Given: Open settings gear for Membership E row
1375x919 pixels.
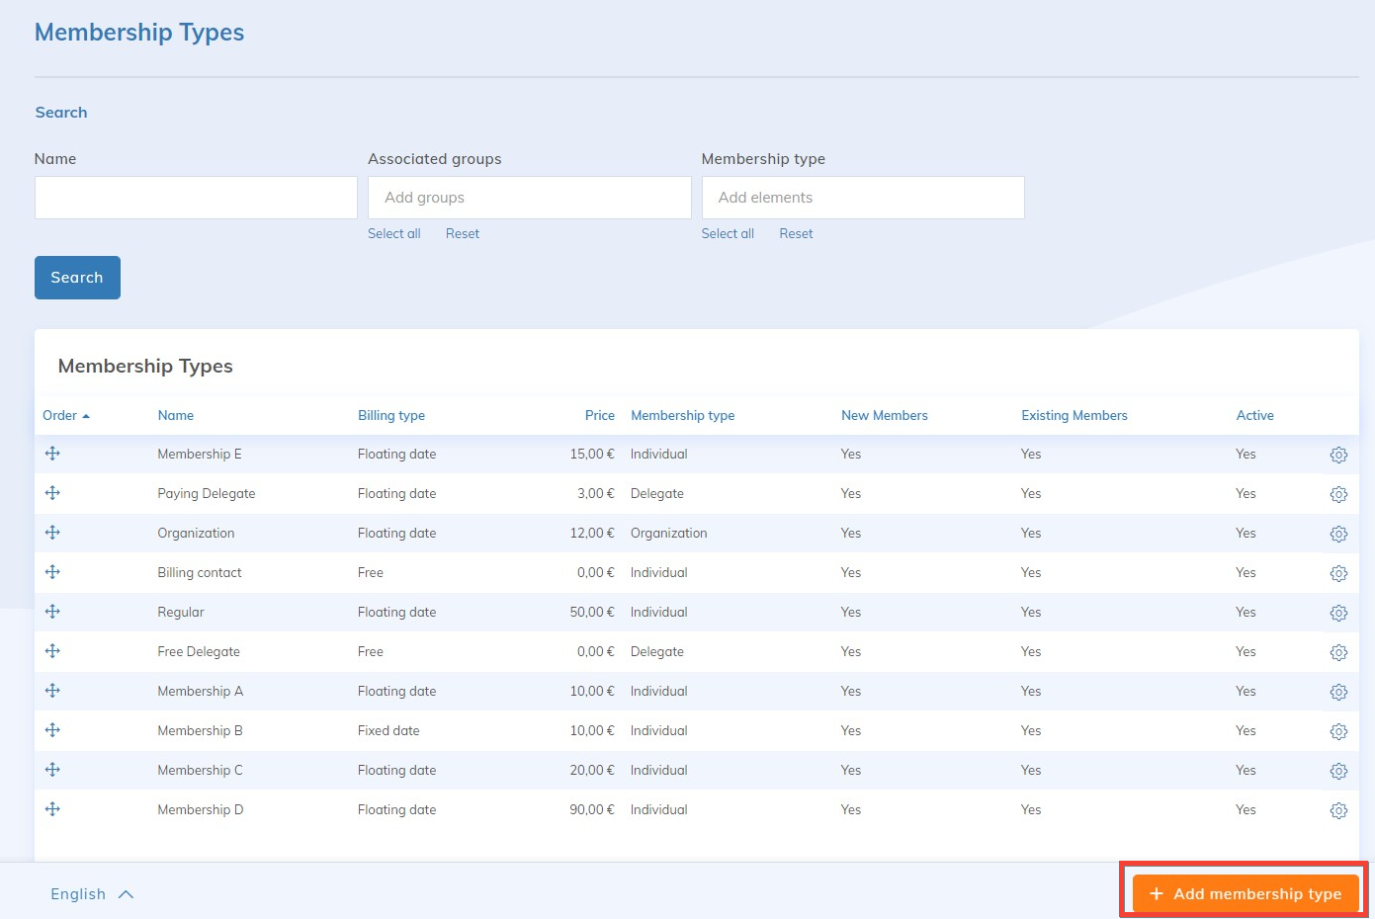Looking at the screenshot, I should coord(1338,455).
